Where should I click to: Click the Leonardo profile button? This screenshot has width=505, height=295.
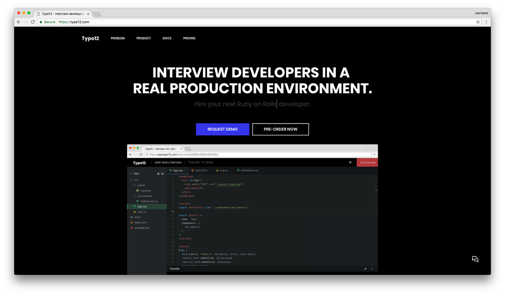click(481, 13)
